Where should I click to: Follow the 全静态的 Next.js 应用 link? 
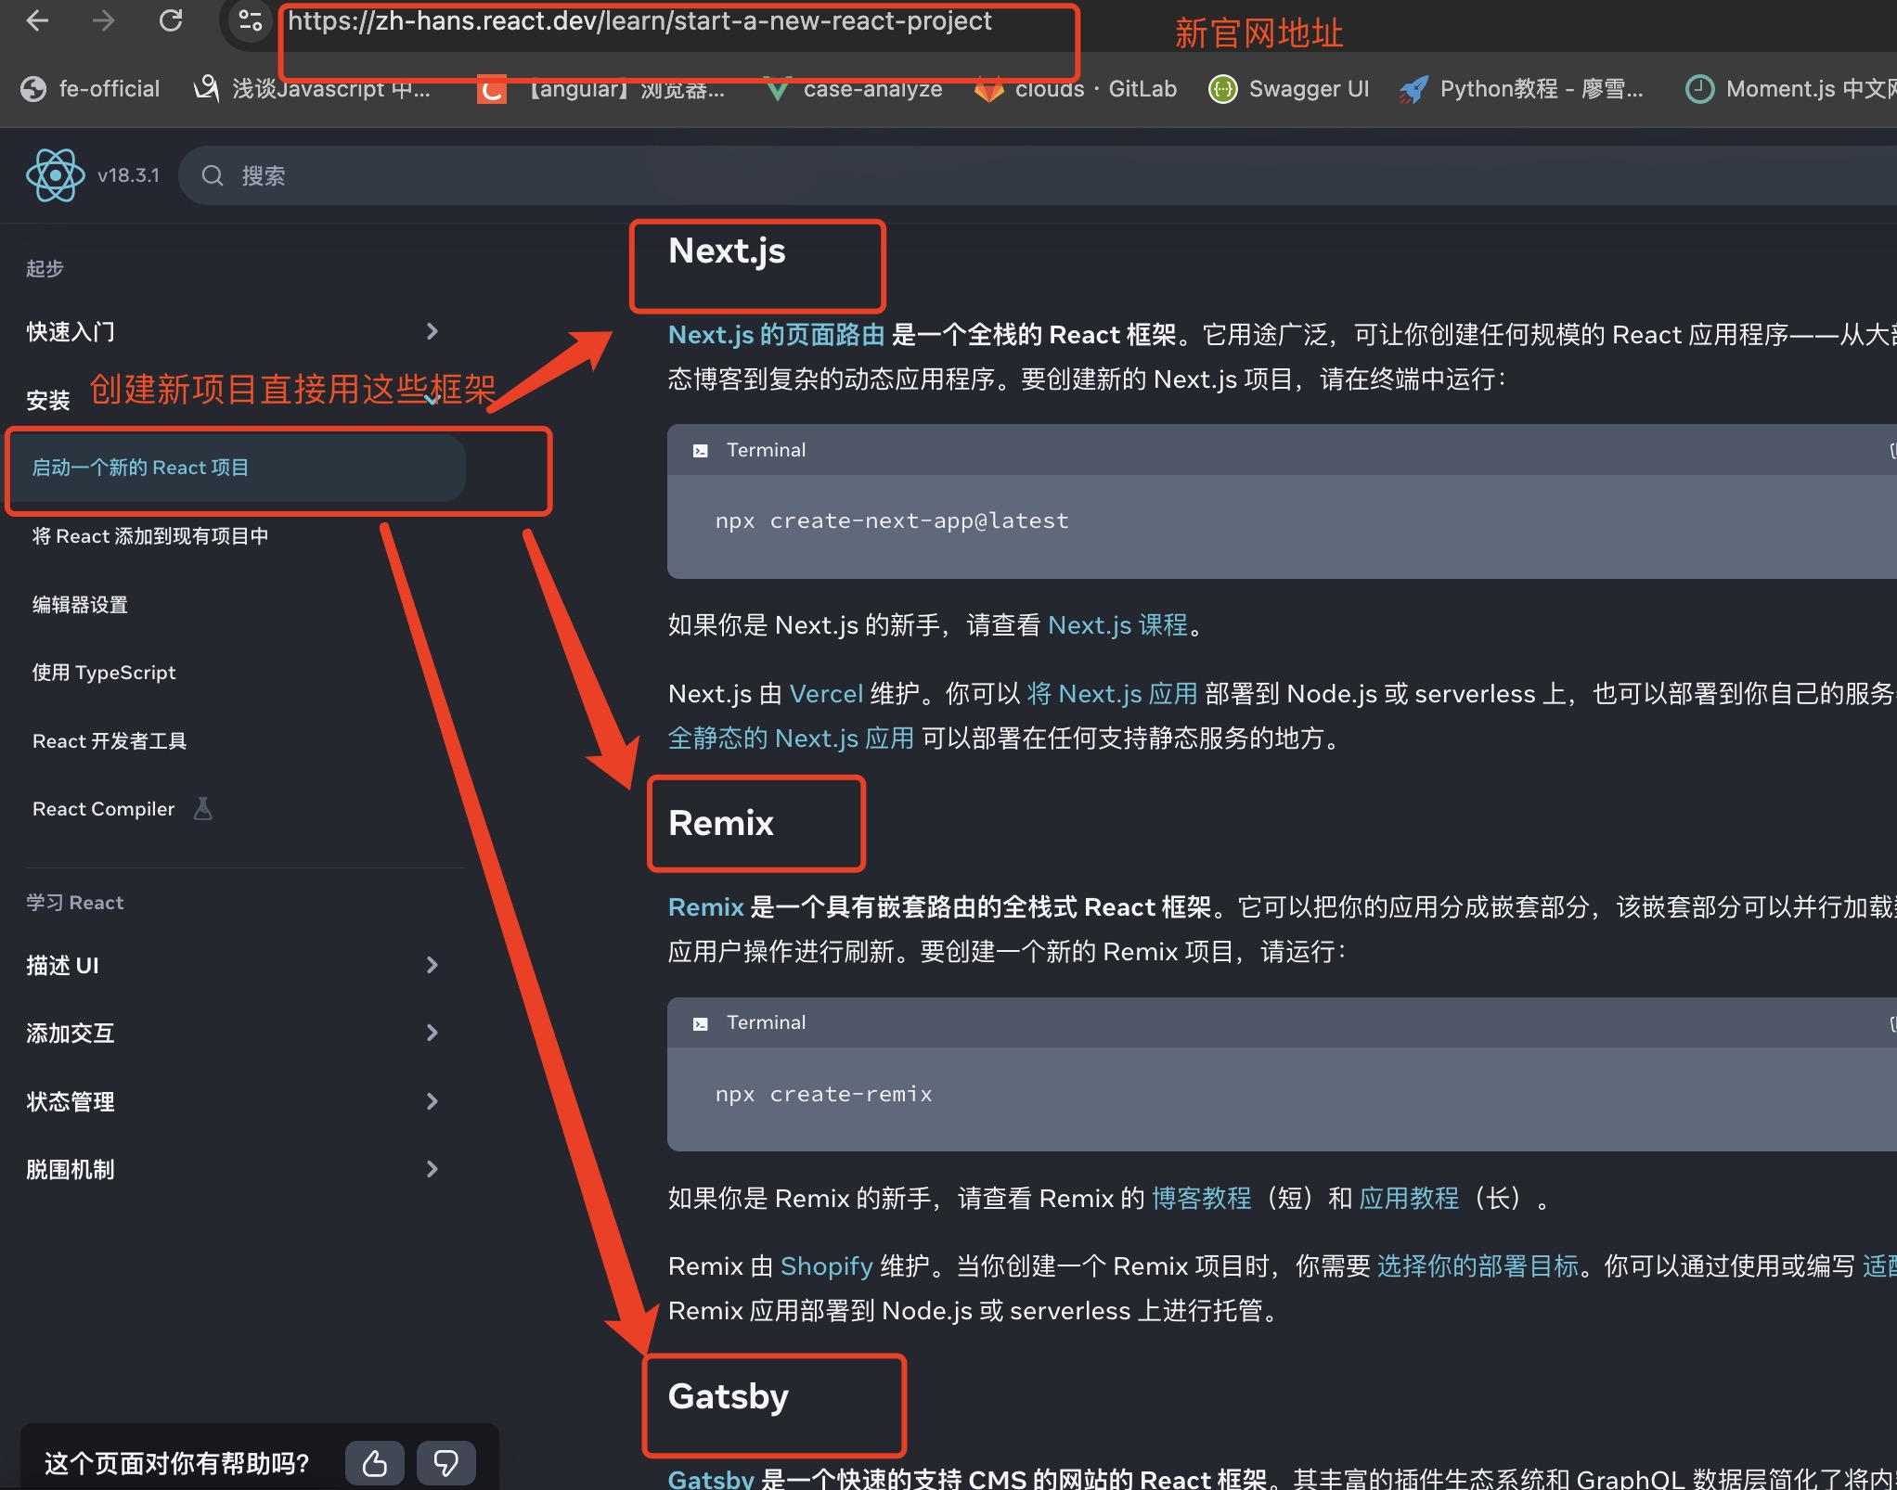(x=792, y=739)
